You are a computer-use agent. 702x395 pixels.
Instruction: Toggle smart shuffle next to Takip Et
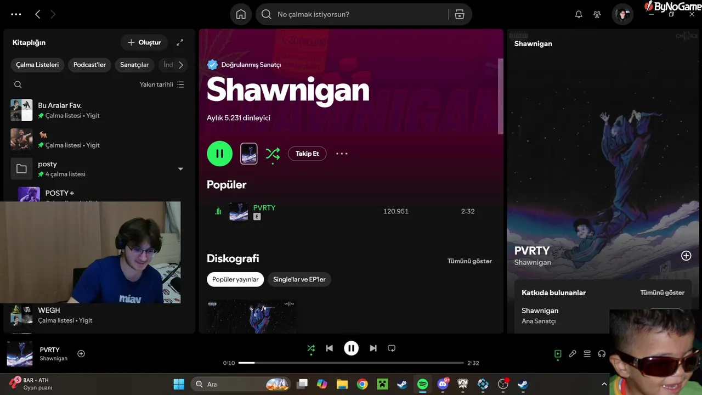click(273, 154)
